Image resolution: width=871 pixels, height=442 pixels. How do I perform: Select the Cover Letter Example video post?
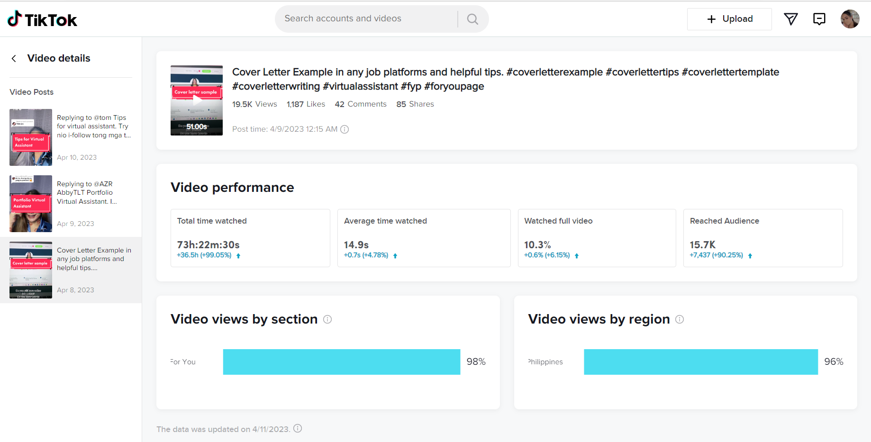pyautogui.click(x=71, y=270)
